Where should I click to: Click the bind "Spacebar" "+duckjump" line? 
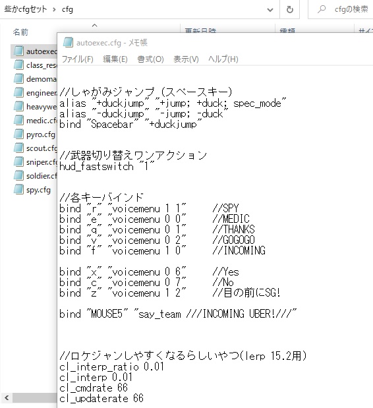(x=131, y=124)
